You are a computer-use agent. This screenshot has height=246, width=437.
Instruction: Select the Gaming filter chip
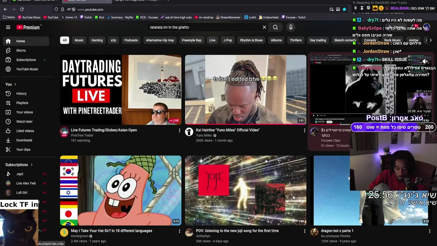pos(97,40)
